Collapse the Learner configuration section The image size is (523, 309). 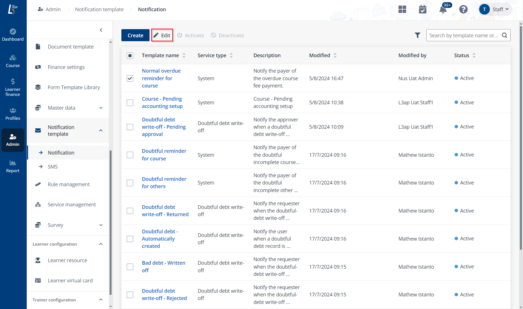coord(101,244)
